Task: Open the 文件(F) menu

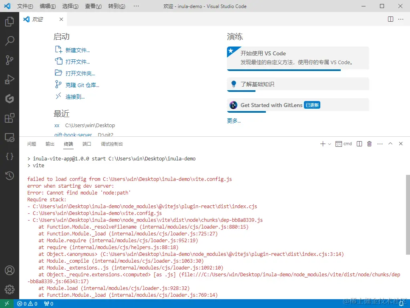Action: tap(25, 6)
